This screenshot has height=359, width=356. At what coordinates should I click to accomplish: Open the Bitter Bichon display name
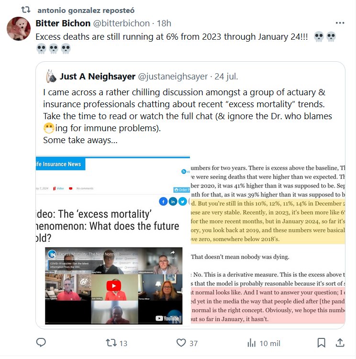coord(63,23)
